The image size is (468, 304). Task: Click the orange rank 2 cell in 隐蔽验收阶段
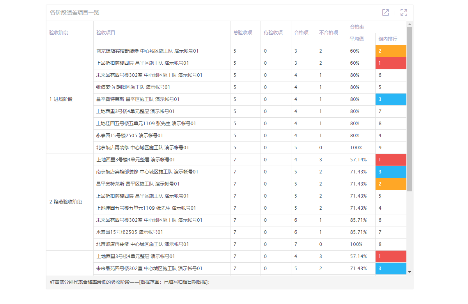[x=391, y=184]
